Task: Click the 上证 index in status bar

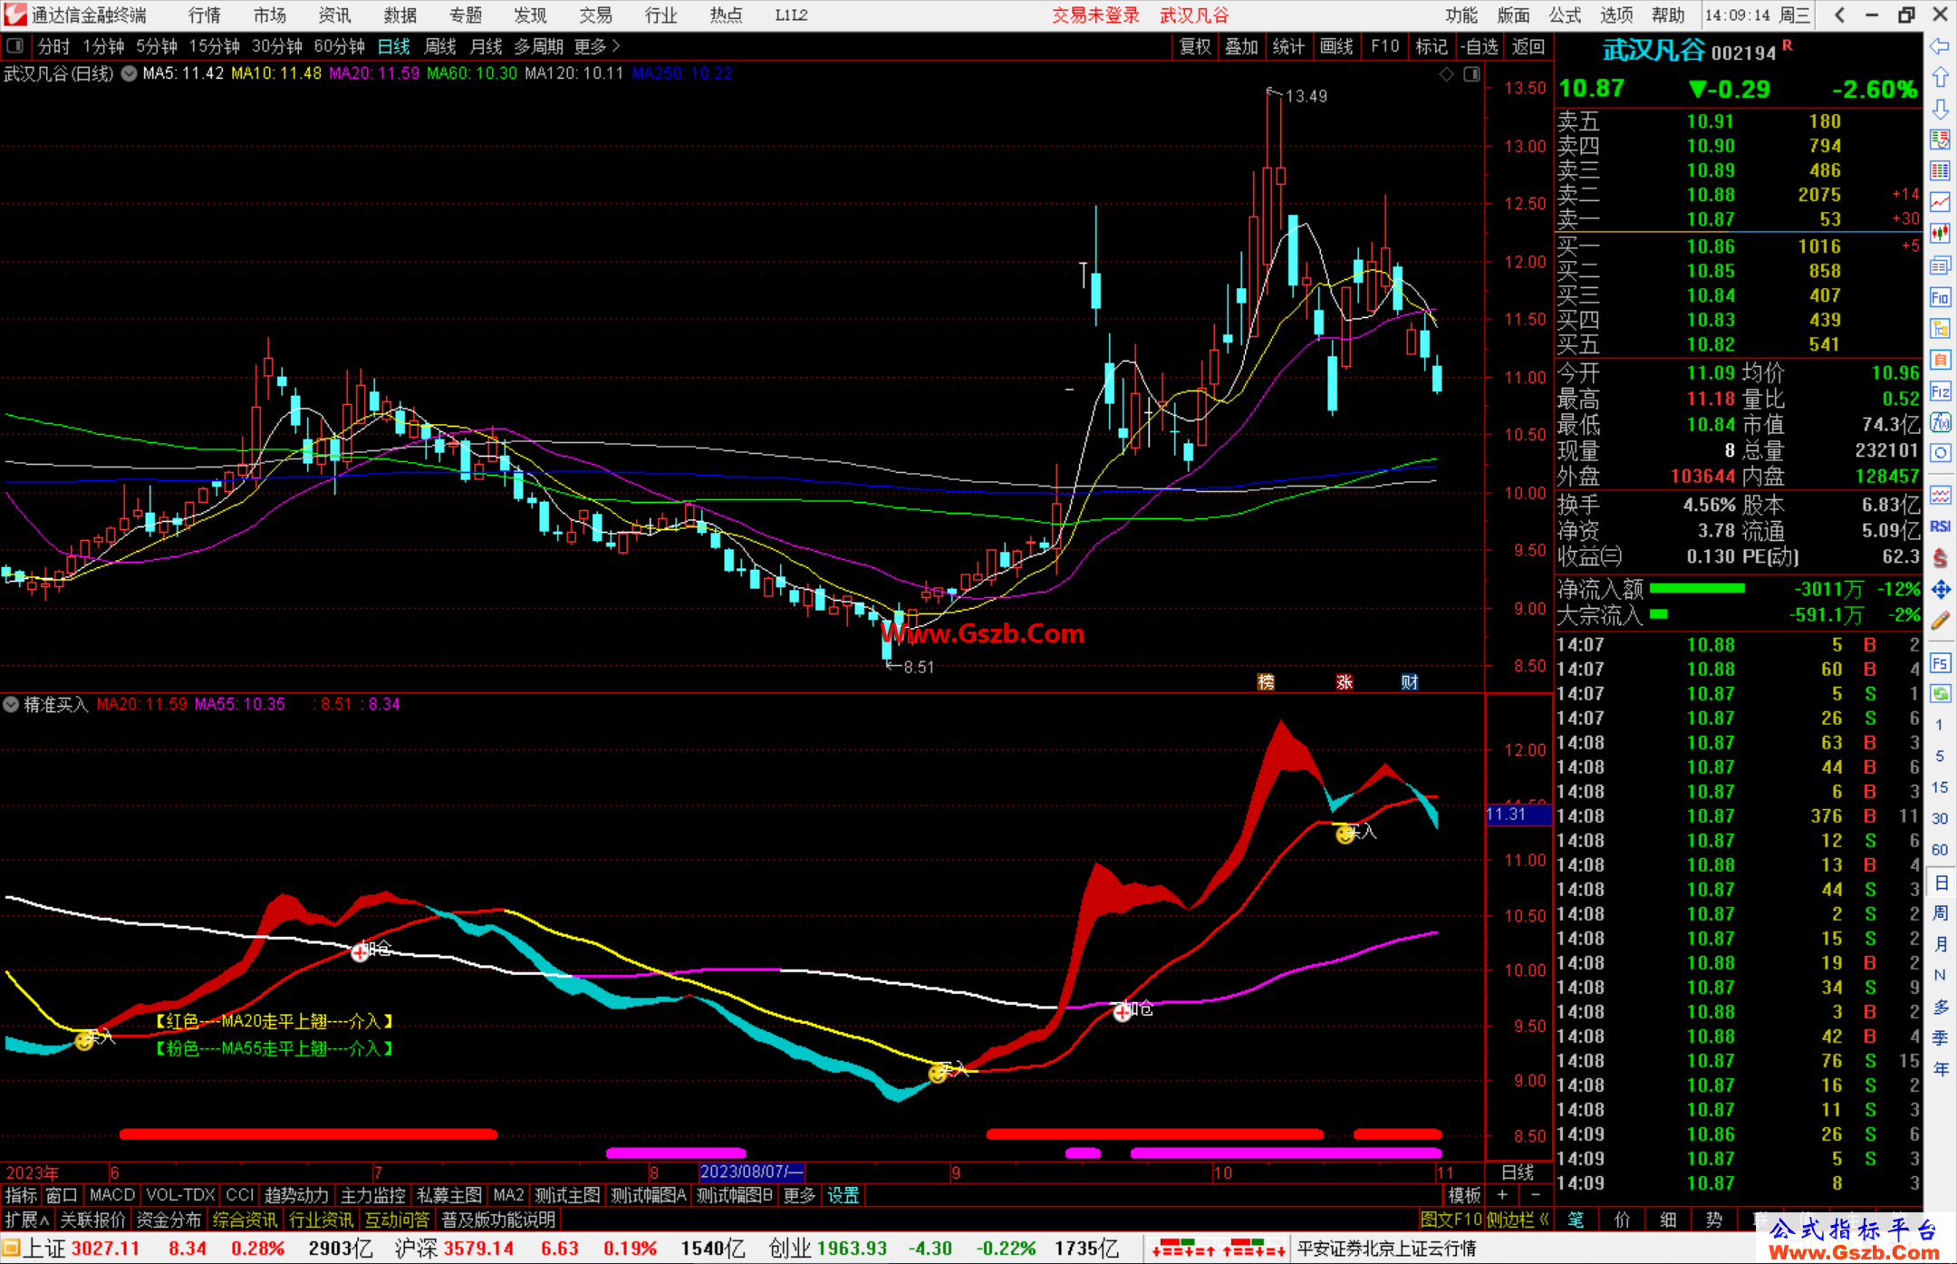Action: [45, 1249]
